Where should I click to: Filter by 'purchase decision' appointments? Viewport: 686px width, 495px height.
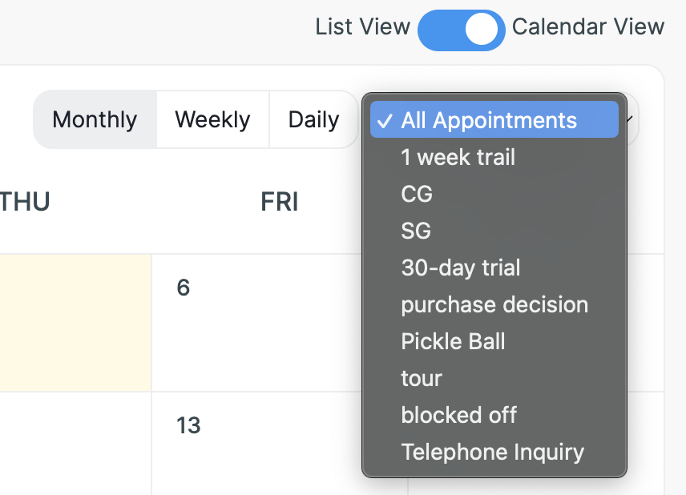click(x=494, y=304)
